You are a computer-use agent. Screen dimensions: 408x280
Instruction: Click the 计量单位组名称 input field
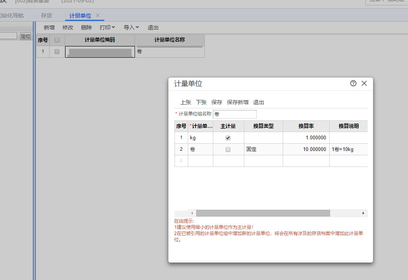pyautogui.click(x=235, y=114)
